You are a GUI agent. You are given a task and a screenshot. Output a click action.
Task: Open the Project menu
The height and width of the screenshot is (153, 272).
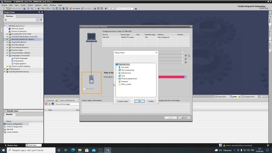(x=4, y=5)
